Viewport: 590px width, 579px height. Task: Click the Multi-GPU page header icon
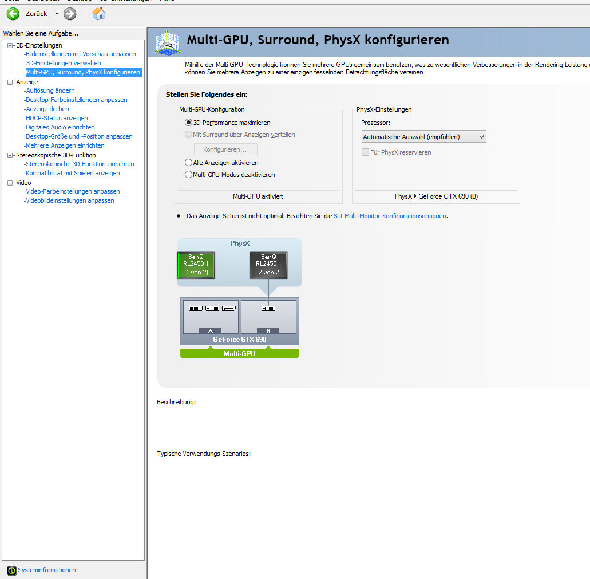(168, 42)
